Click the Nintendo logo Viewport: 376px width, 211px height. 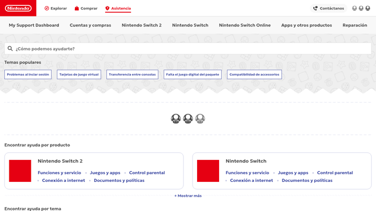click(18, 8)
